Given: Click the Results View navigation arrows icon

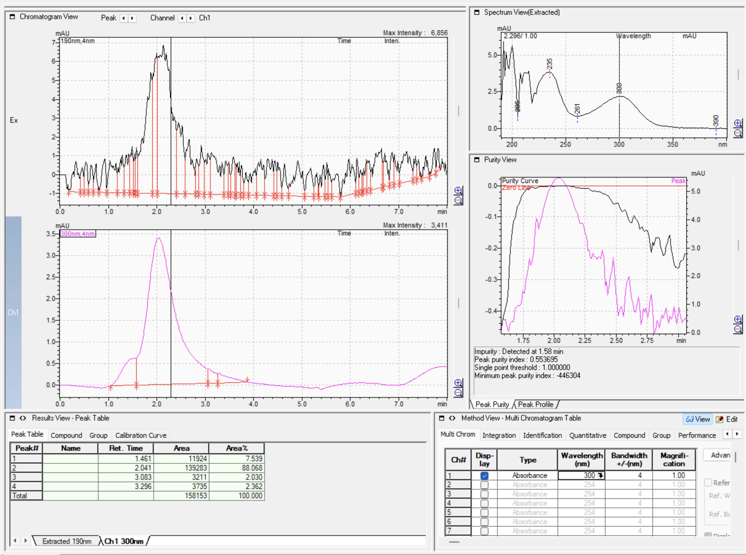Looking at the screenshot, I should coord(23,418).
